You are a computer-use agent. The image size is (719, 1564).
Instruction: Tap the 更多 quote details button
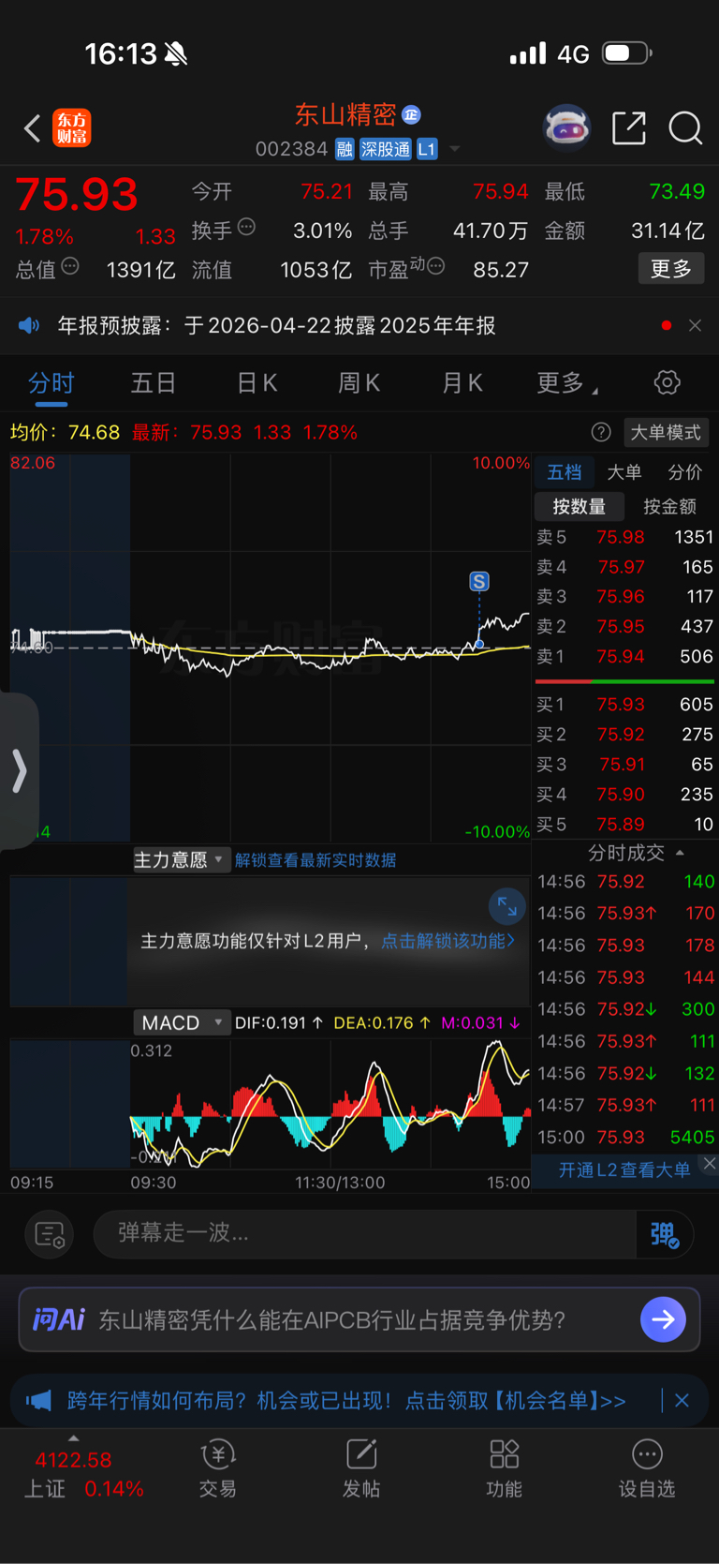pyautogui.click(x=671, y=269)
